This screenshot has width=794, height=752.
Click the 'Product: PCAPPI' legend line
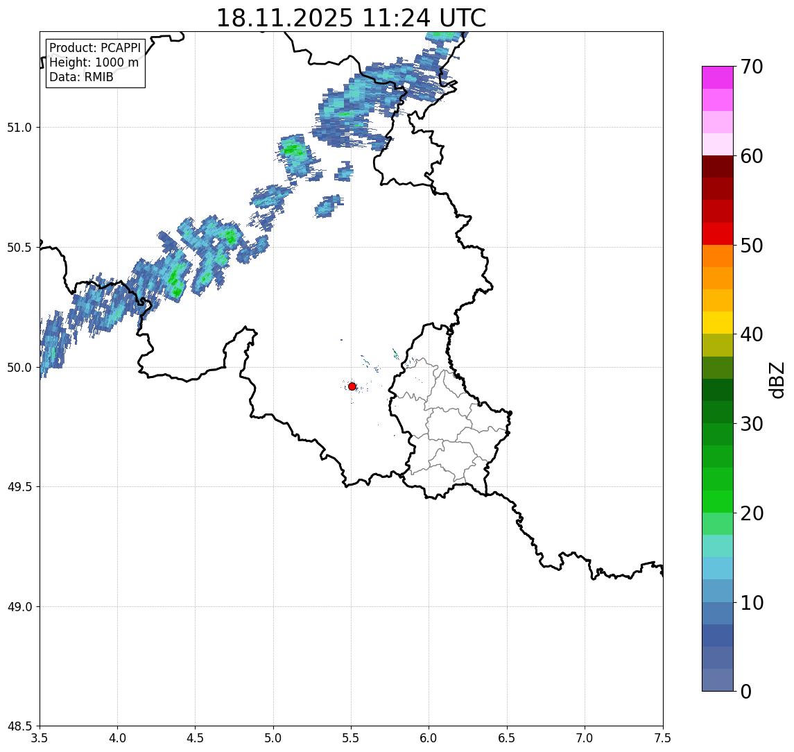[95, 48]
